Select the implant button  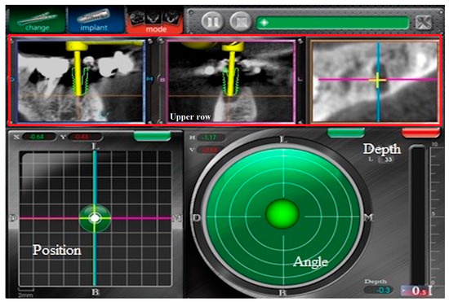point(96,20)
